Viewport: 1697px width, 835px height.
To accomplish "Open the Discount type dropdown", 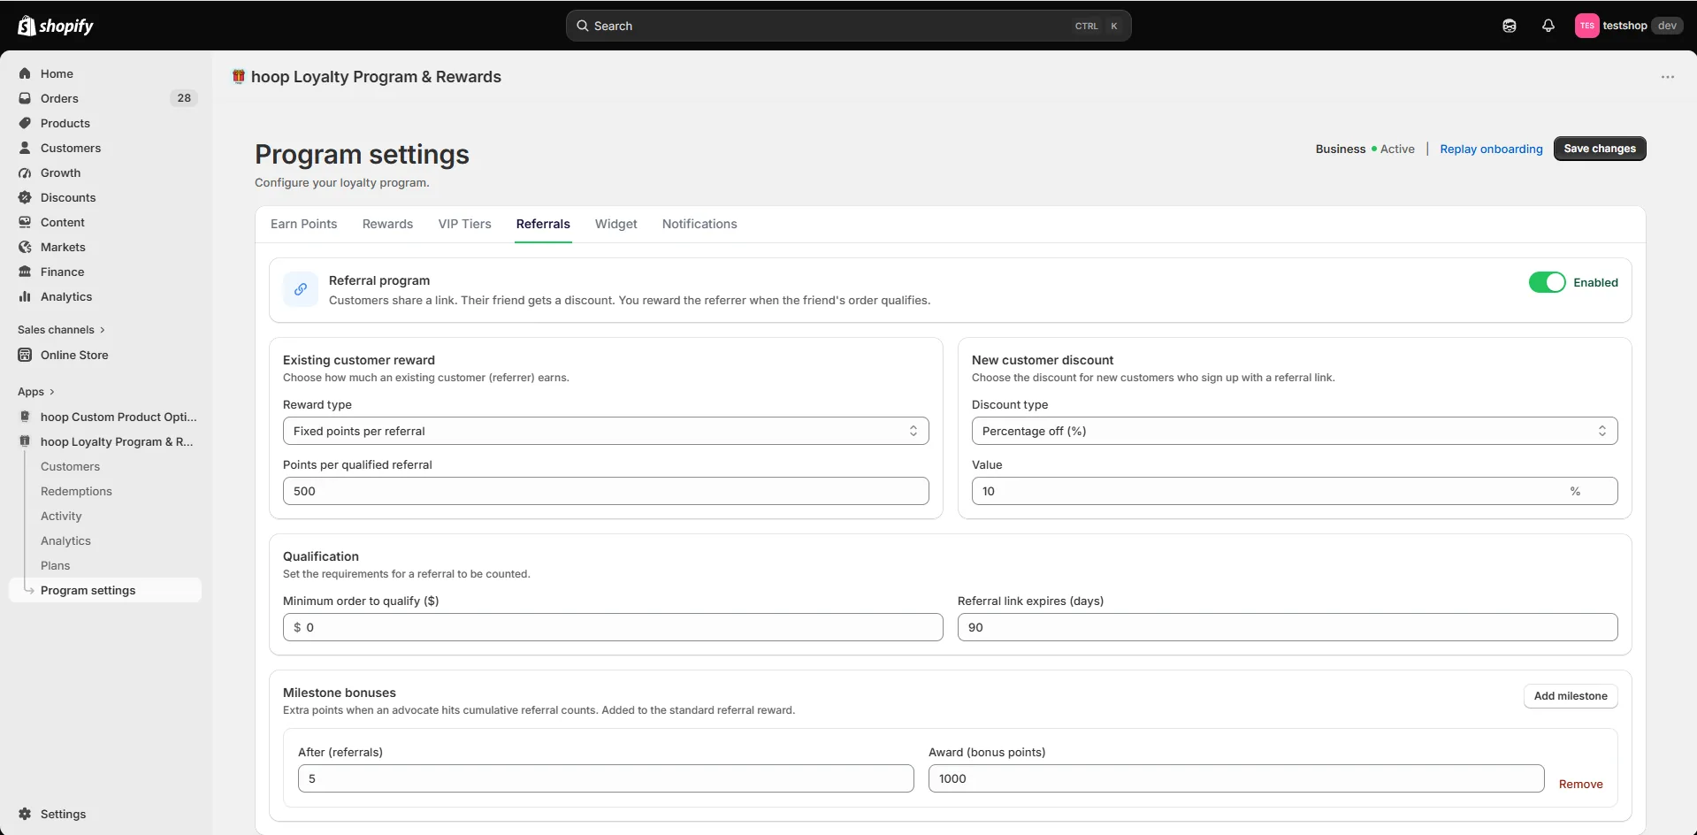I will click(1295, 431).
